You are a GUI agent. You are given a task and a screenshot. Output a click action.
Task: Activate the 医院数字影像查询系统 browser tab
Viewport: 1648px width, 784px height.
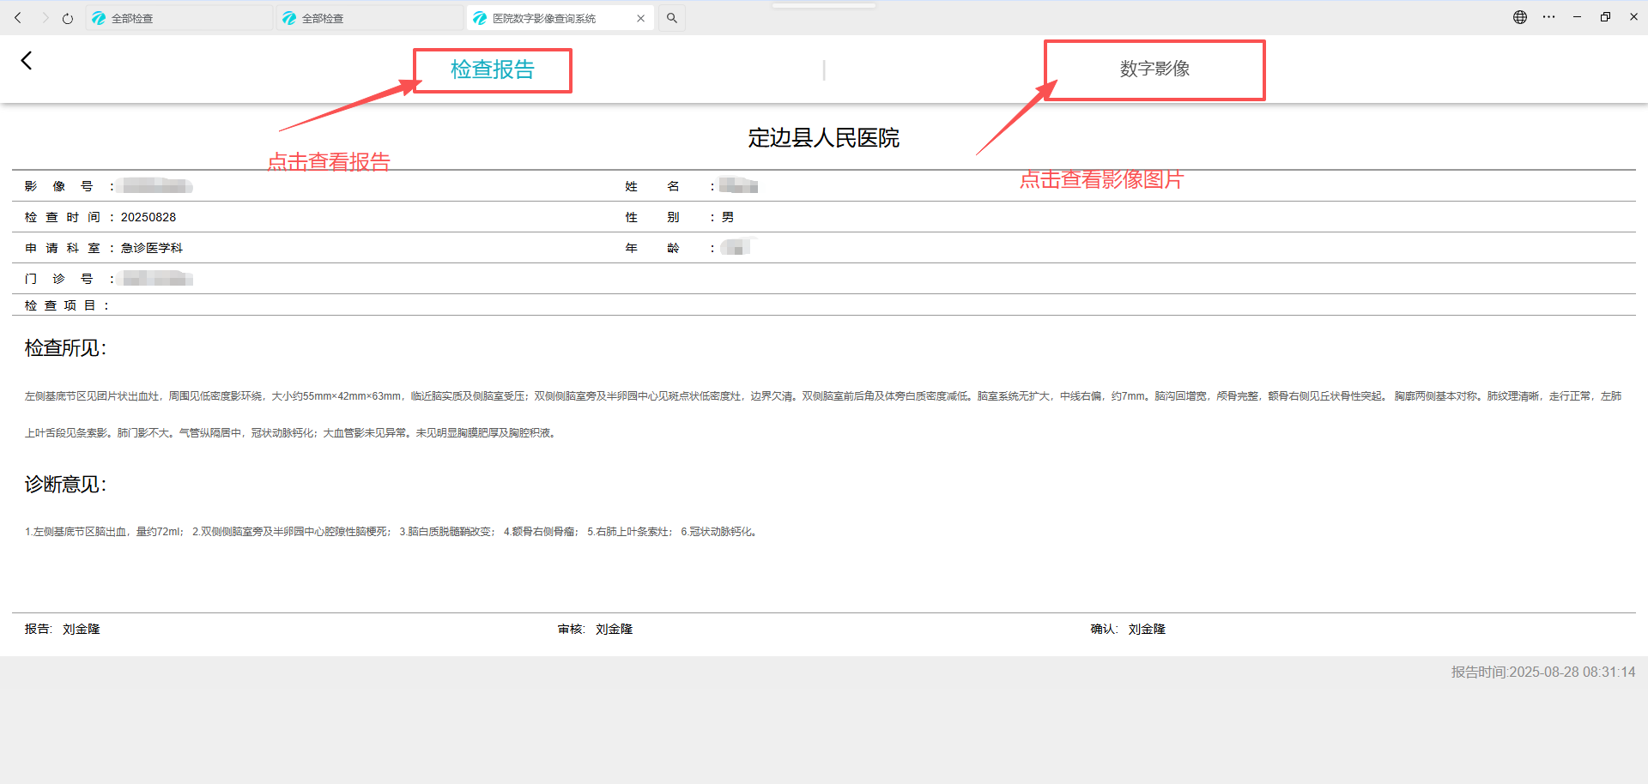549,18
